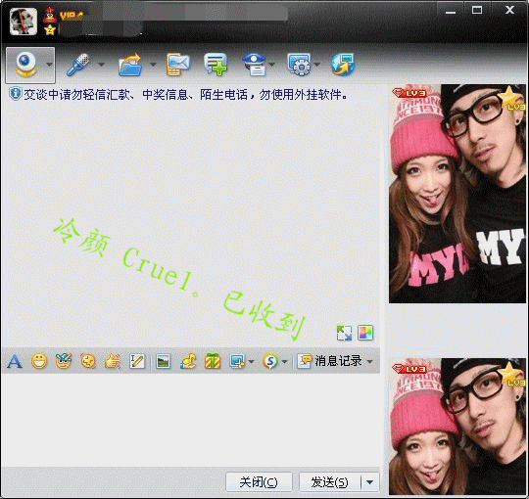Click the gift box icon
529x499 pixels.
tap(213, 361)
